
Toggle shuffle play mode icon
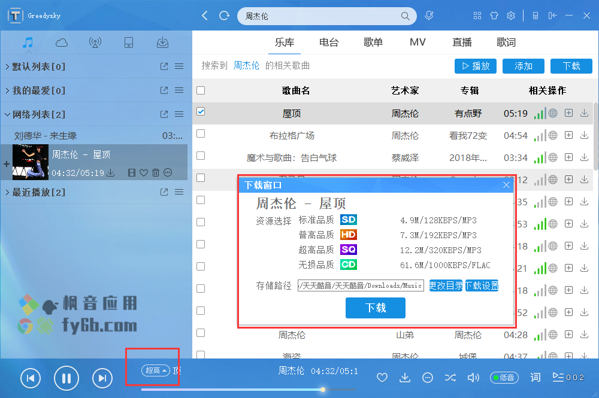(x=450, y=378)
